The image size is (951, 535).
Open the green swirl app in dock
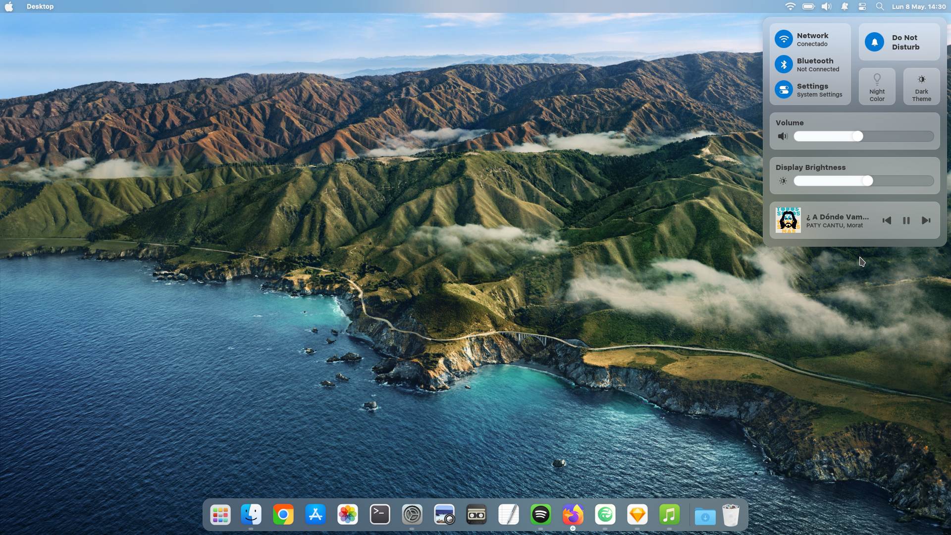click(605, 515)
